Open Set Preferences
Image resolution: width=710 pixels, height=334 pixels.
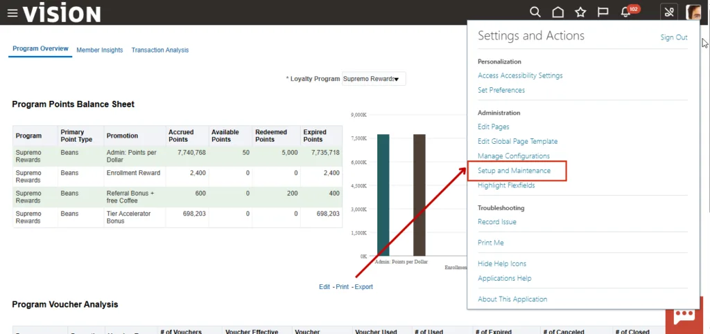(501, 90)
